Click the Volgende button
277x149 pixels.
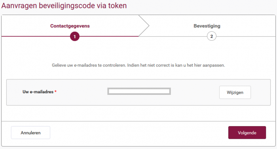click(x=247, y=132)
